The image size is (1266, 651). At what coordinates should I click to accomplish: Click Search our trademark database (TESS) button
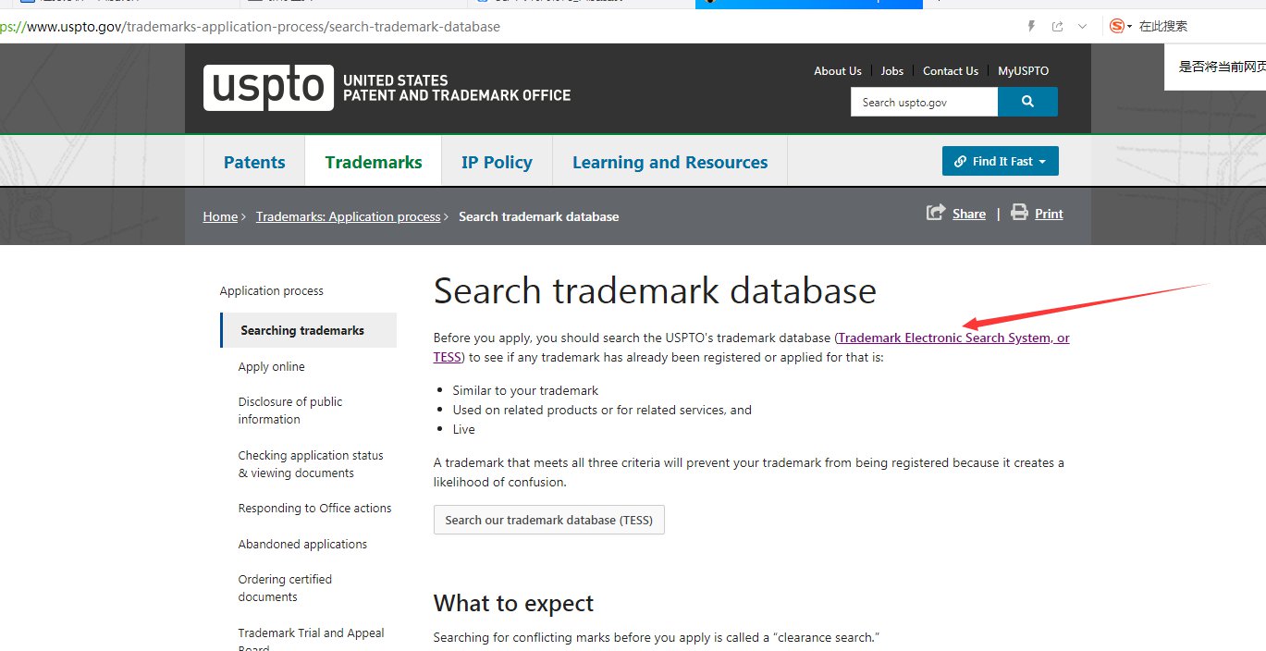tap(549, 520)
